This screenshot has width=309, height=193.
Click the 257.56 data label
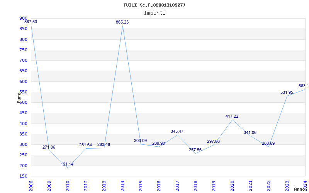(195, 150)
